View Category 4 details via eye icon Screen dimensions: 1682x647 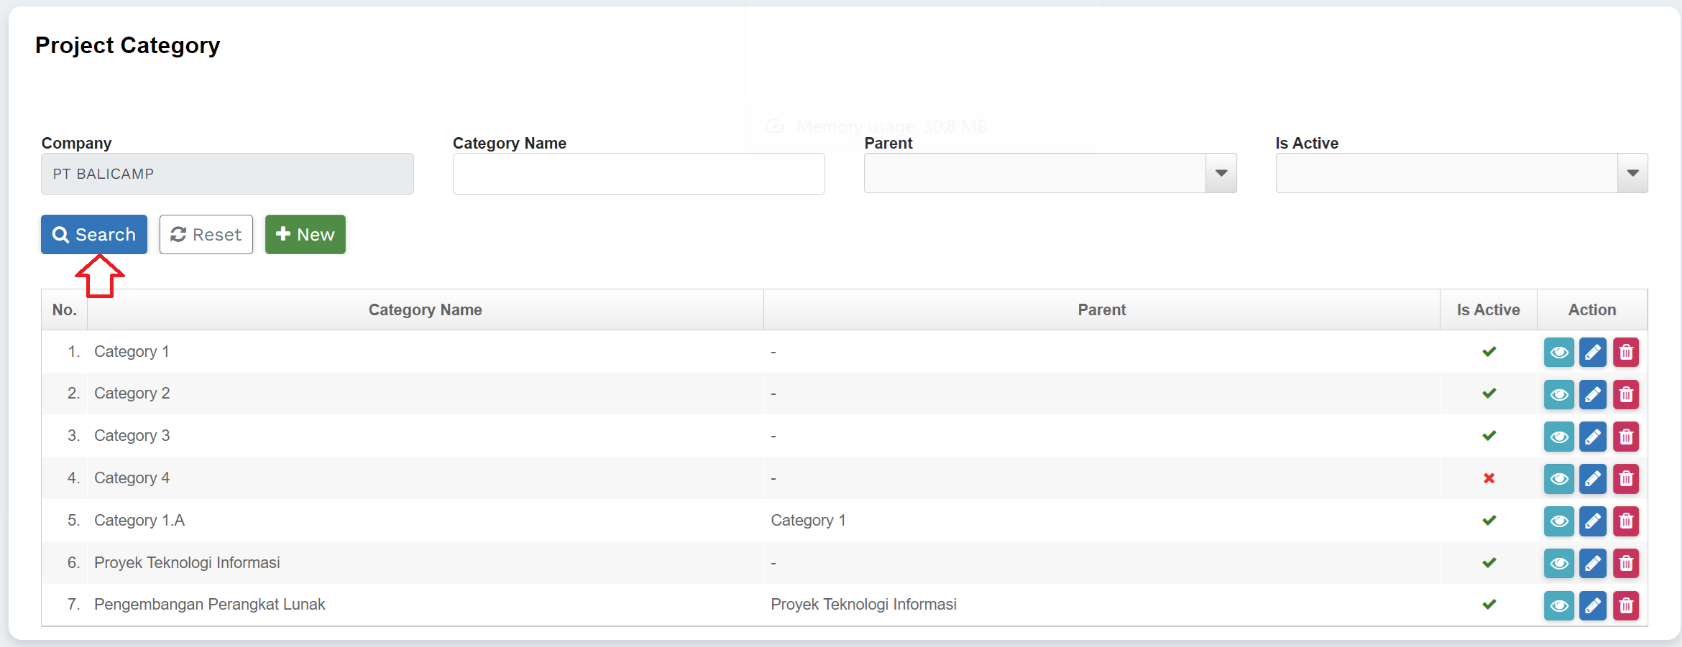[x=1558, y=479]
